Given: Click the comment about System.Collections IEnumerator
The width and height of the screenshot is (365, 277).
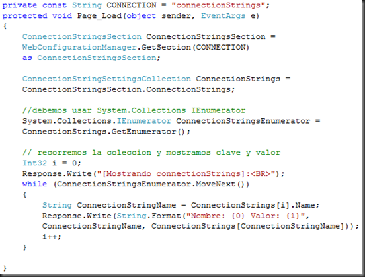Looking at the screenshot, I should (x=134, y=110).
